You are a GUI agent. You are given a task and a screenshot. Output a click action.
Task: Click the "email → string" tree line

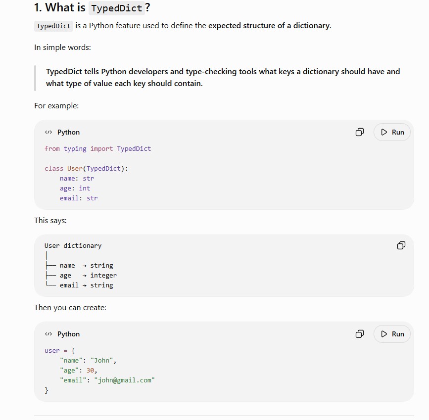[x=79, y=285]
